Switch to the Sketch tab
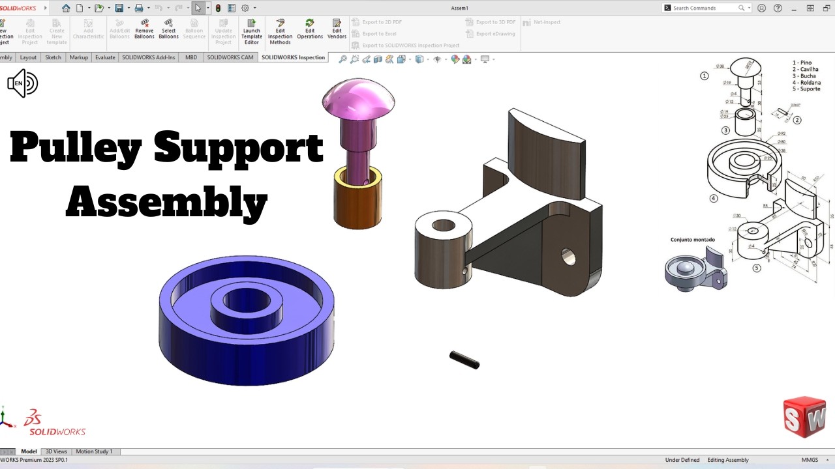The height and width of the screenshot is (469, 835). (x=53, y=57)
